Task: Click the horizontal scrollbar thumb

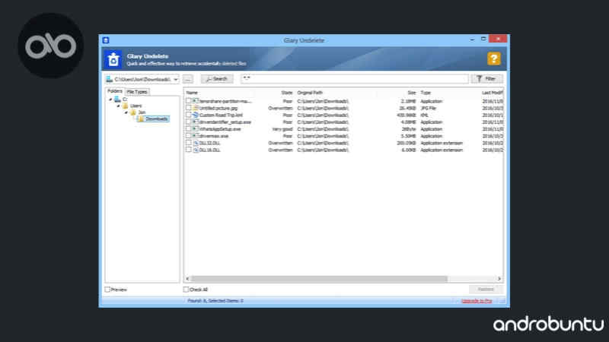Action: point(319,278)
